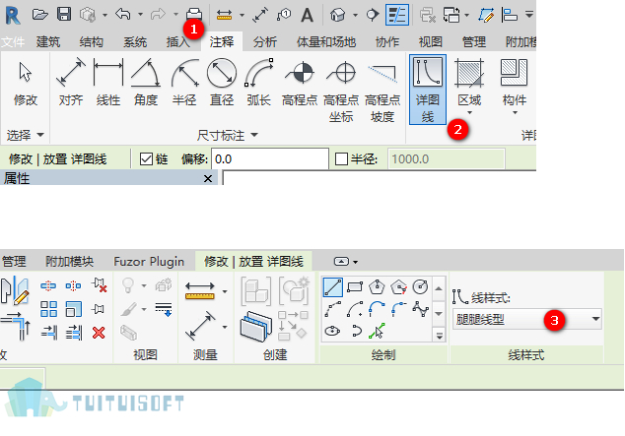625x436 pixels.
Task: Select the Radial dimension tool 半径
Action: tap(184, 83)
